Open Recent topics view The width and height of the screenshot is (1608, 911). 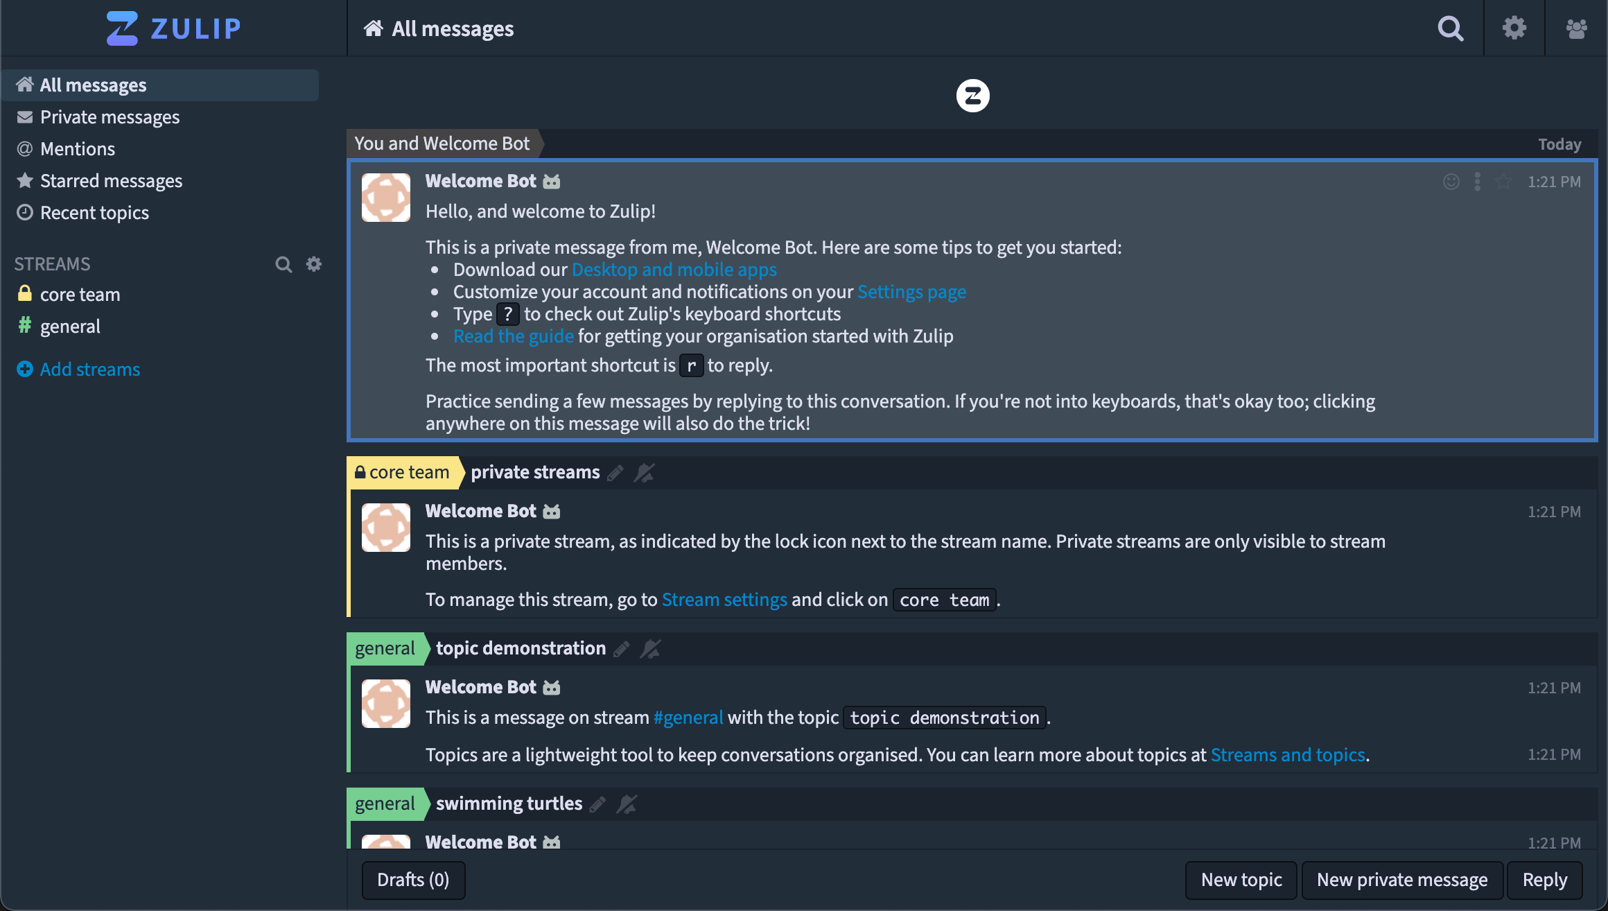coord(94,213)
